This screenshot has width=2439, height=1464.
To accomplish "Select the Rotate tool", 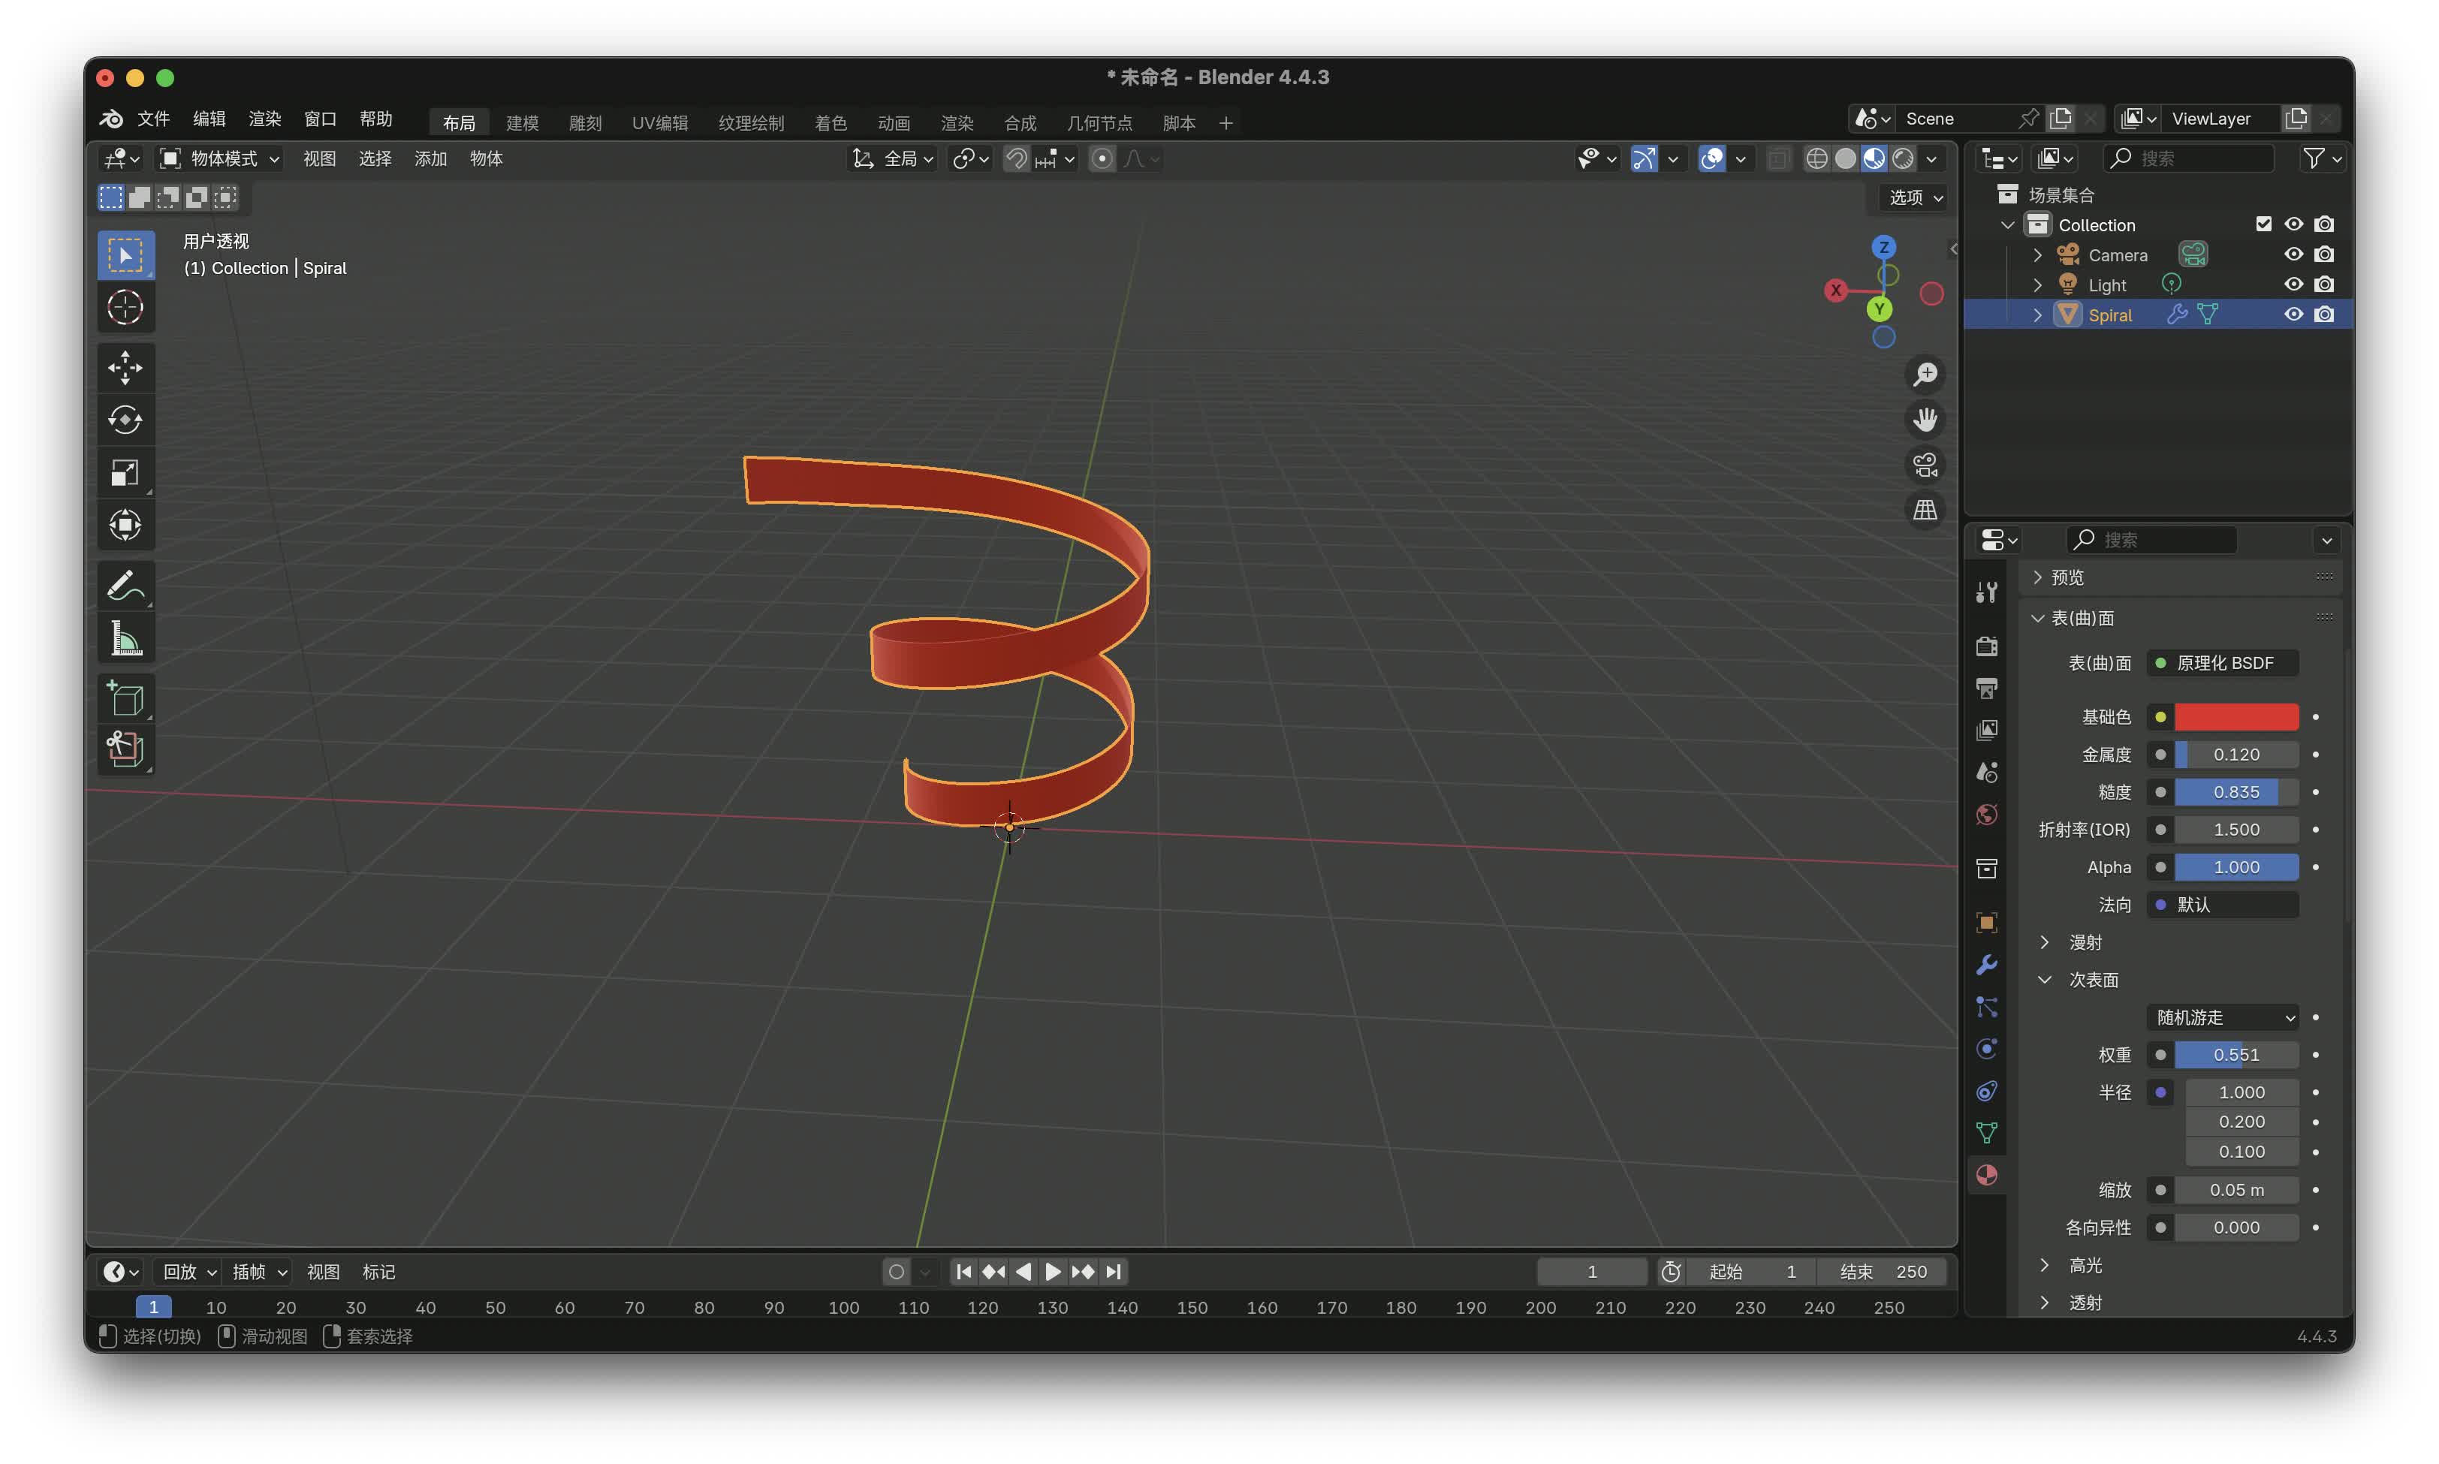I will 125,420.
